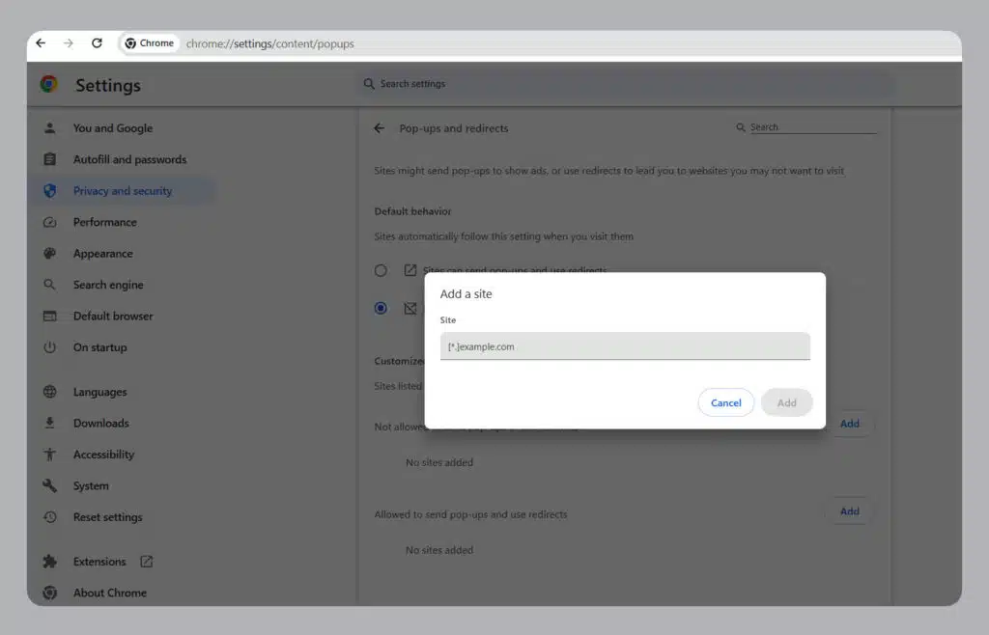Click the About Chrome logo icon
Image resolution: width=989 pixels, height=635 pixels.
pos(50,593)
